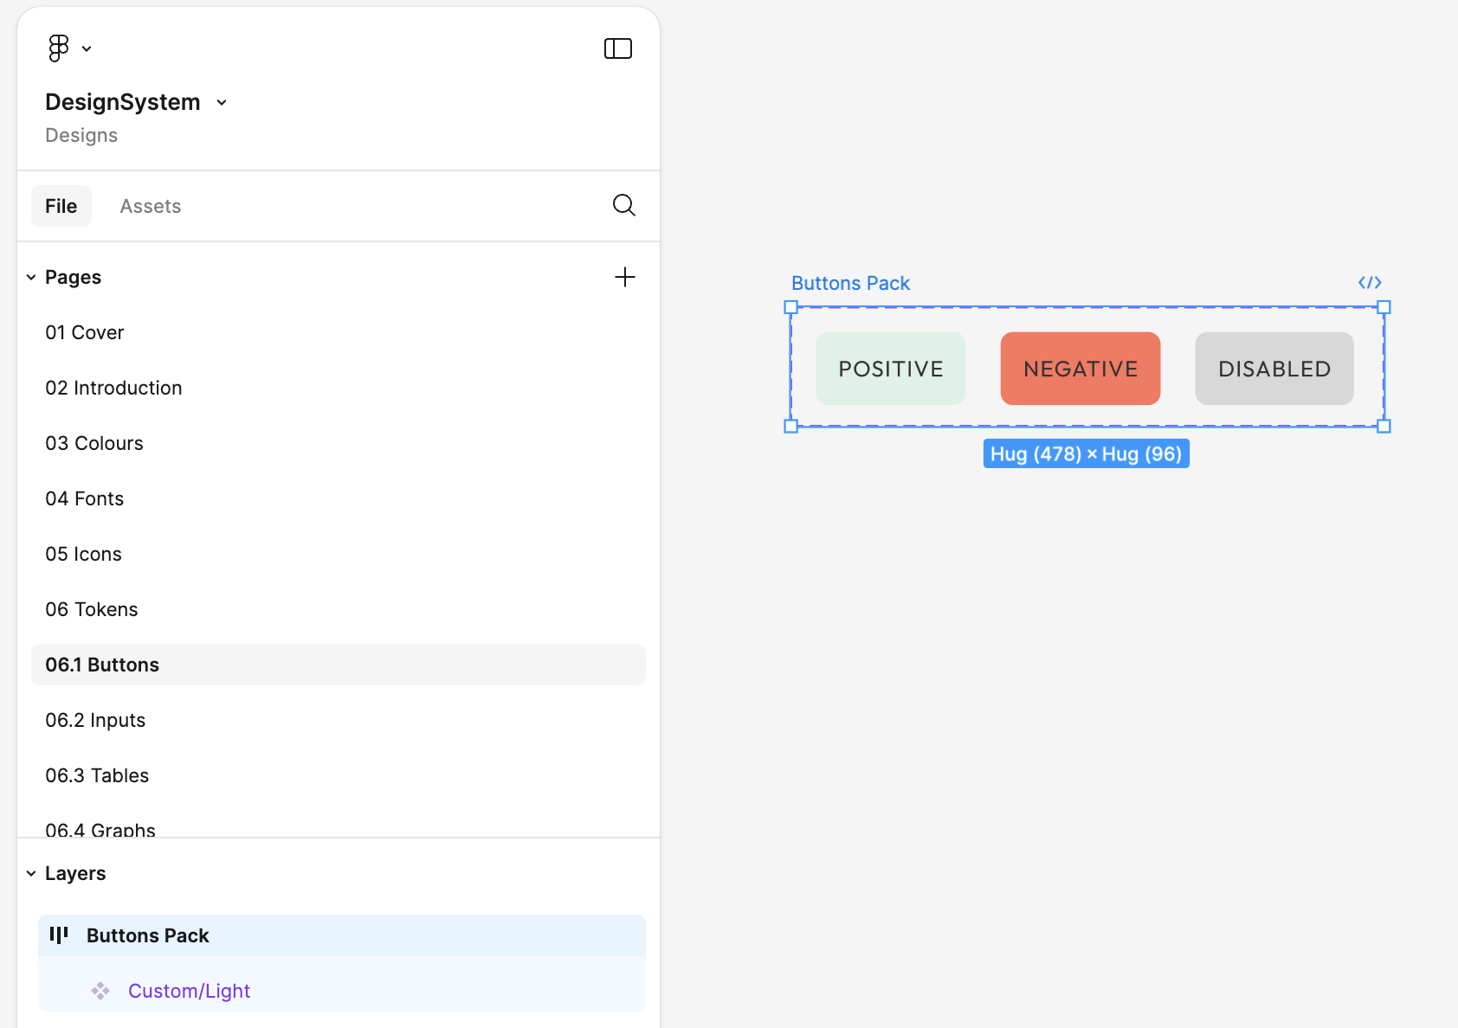The width and height of the screenshot is (1458, 1028).
Task: Click the POSITIVE button on canvas
Action: coord(890,369)
